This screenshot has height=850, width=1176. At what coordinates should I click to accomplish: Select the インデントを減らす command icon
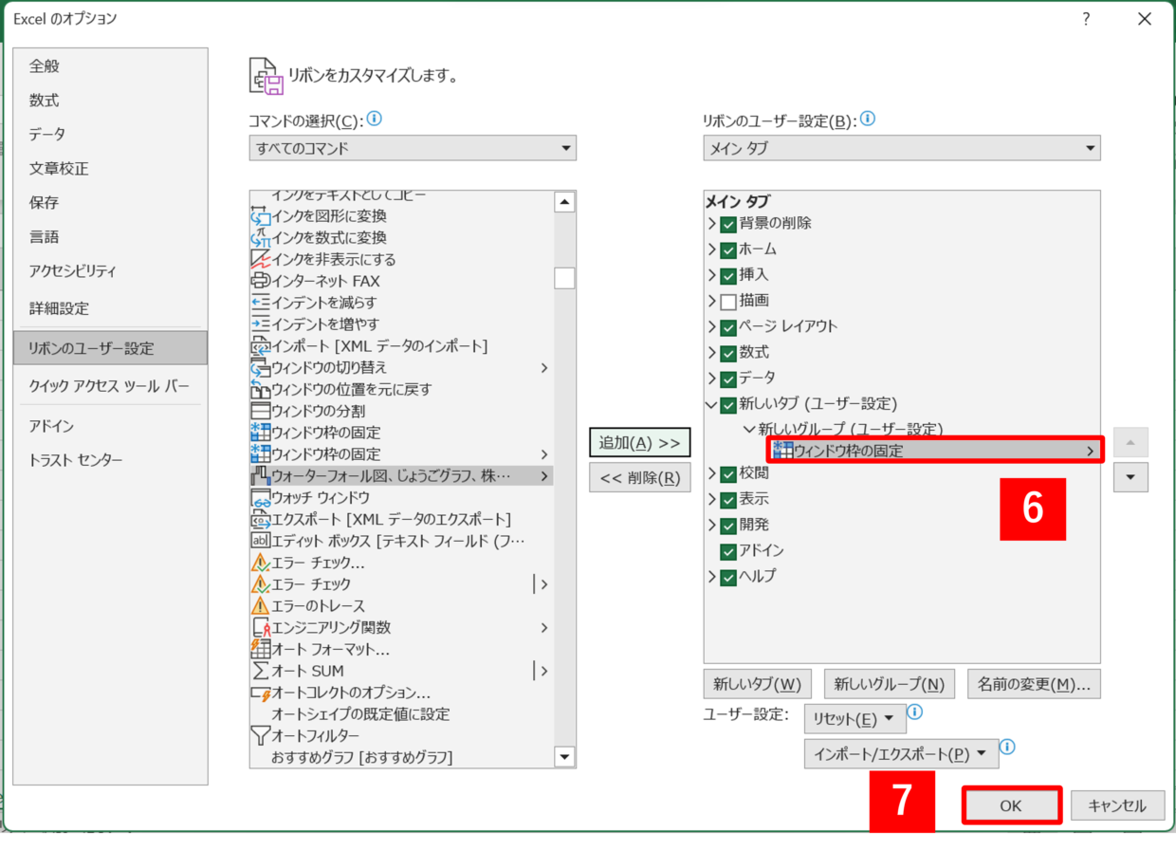[x=261, y=303]
